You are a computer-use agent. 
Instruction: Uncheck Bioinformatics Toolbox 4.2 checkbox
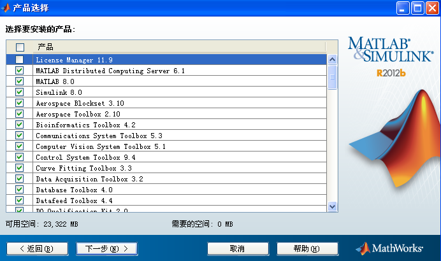pos(19,125)
